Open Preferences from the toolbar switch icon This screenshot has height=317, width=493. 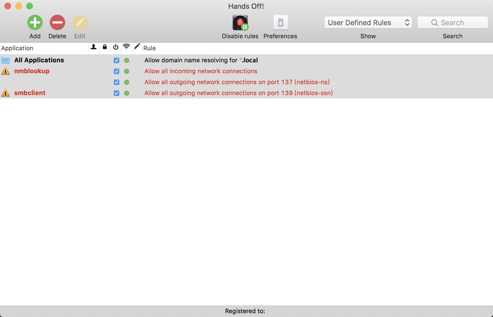click(280, 22)
